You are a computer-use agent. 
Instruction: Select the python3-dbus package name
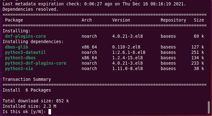coord(20,58)
